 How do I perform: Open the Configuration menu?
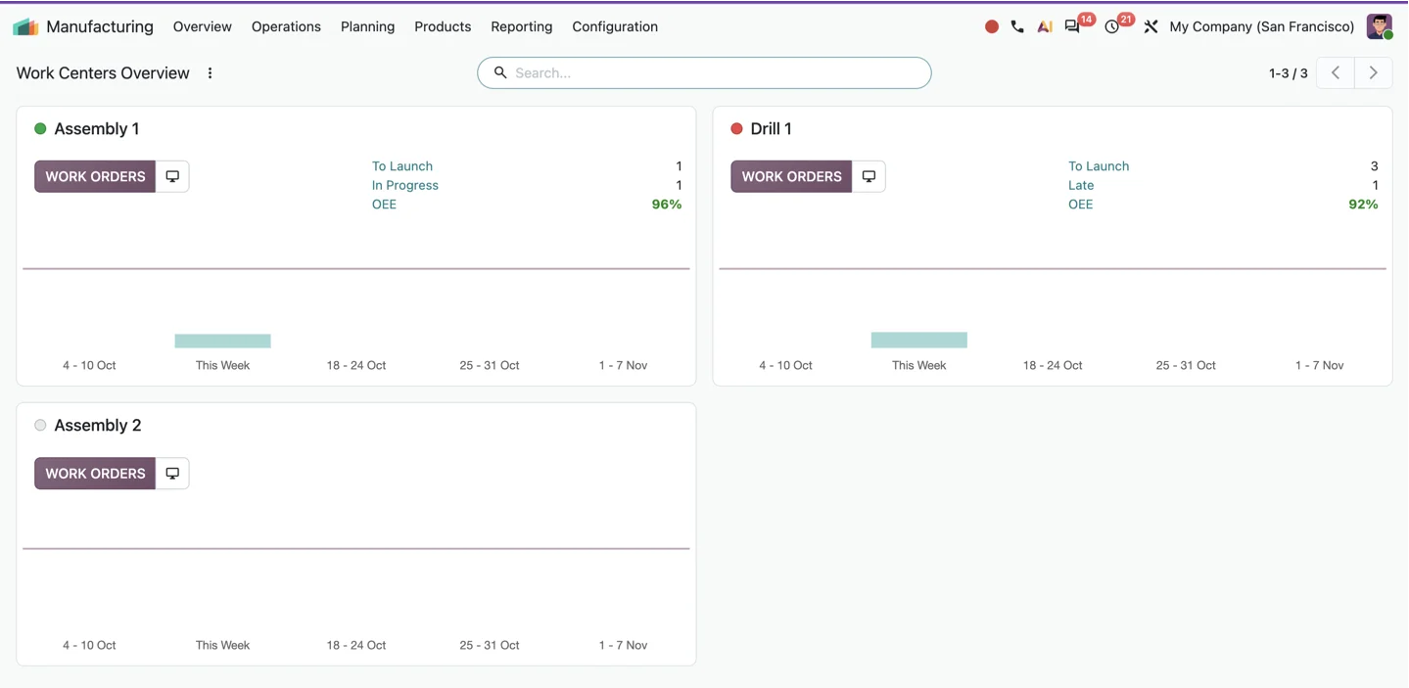tap(615, 26)
